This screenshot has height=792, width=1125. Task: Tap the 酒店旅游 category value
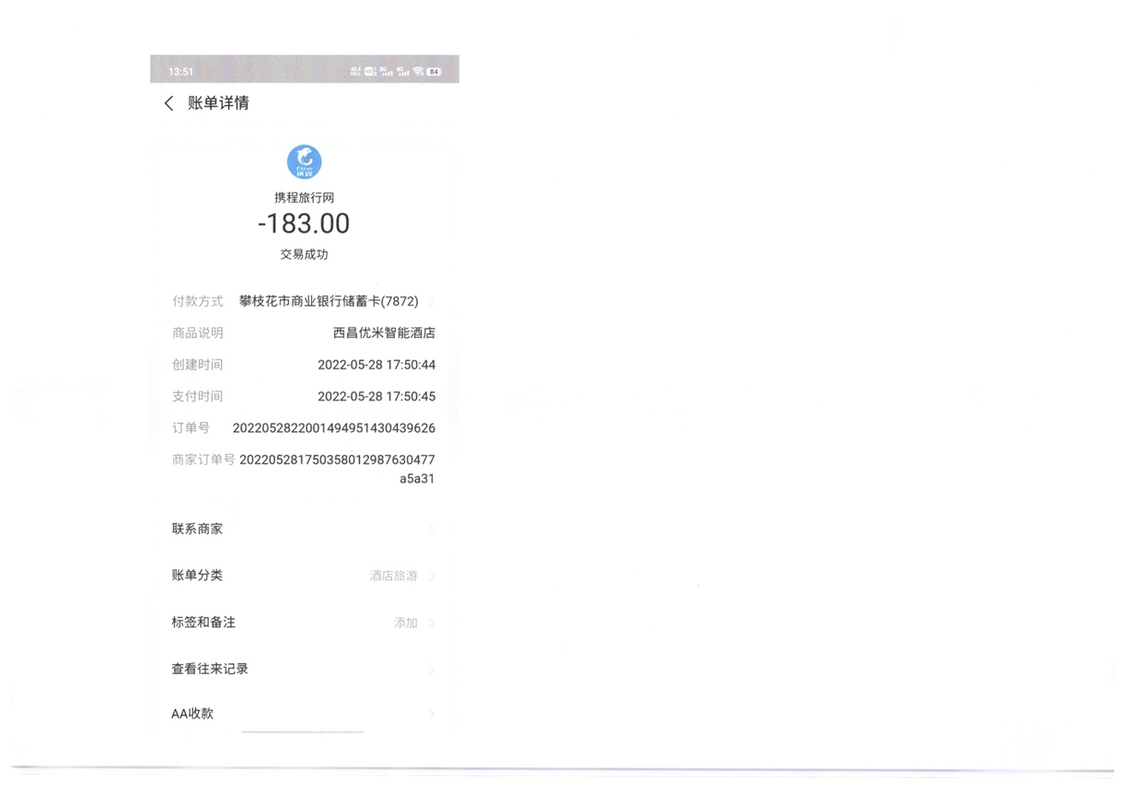pos(394,576)
